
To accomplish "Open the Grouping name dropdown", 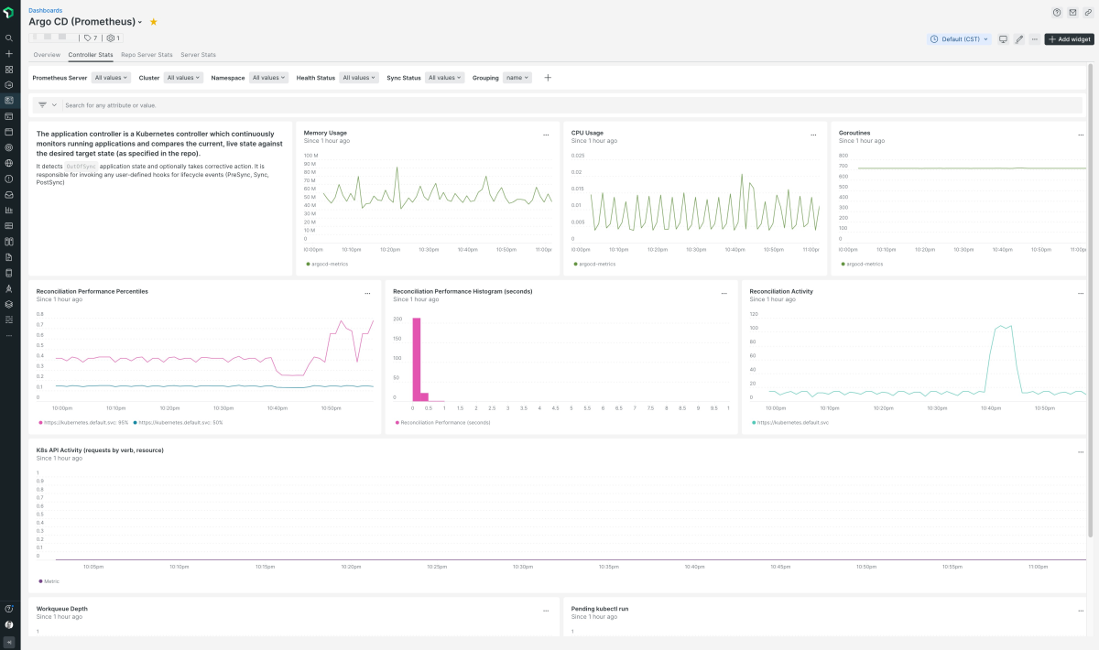I will tap(517, 78).
